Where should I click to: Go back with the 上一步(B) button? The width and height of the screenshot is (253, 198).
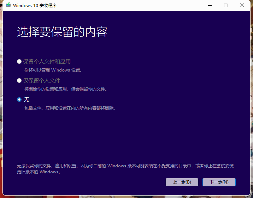click(x=182, y=182)
